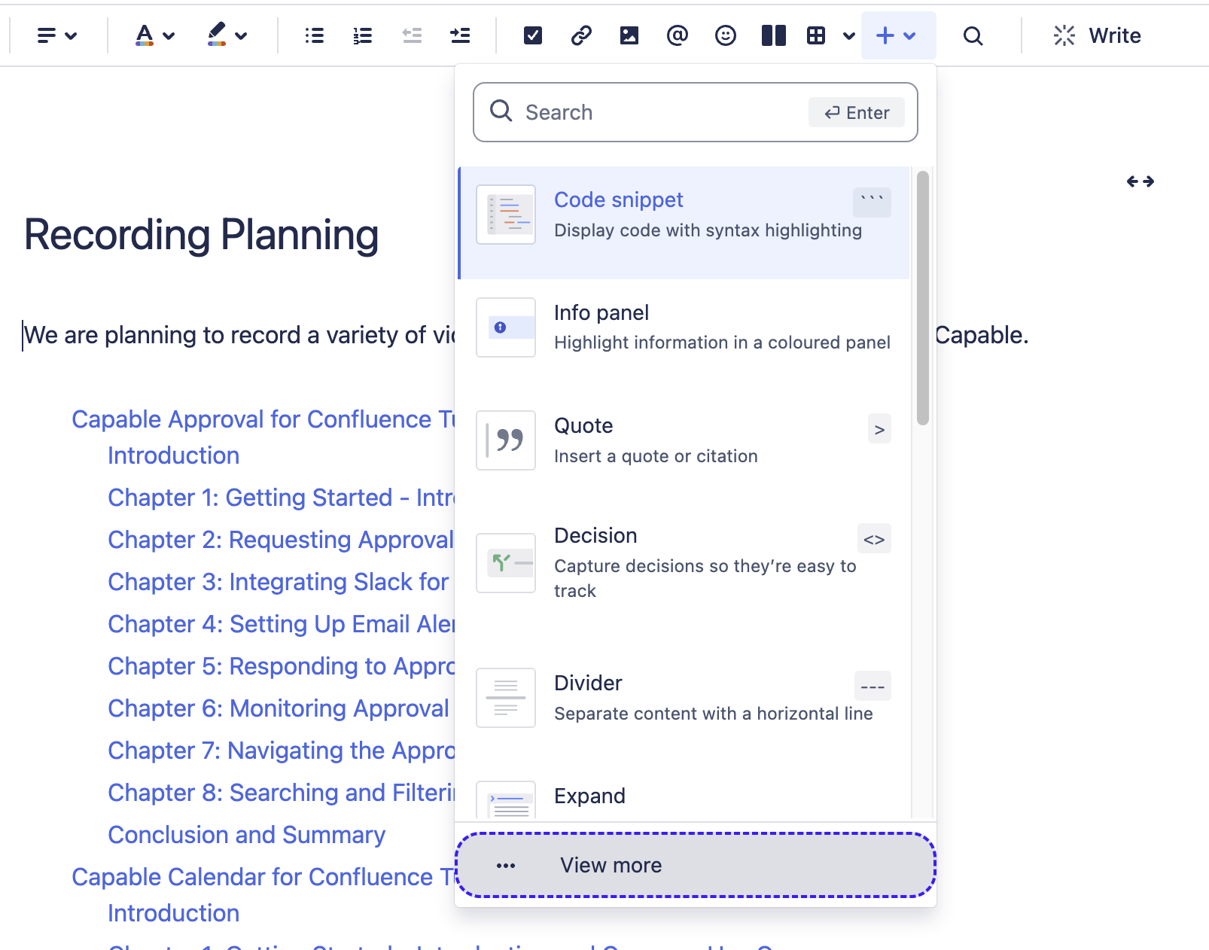Open the text style dropdown
The image size is (1209, 950).
click(x=57, y=35)
